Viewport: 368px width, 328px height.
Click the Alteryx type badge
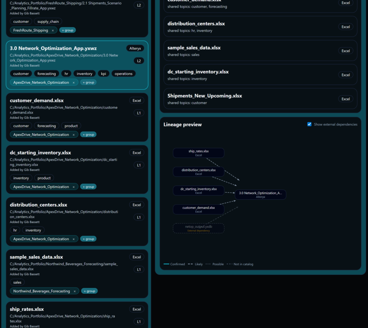135,48
